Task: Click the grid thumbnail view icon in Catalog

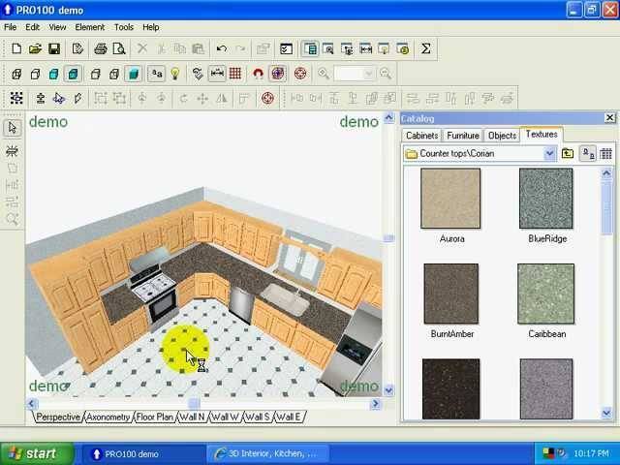Action: 605,154
